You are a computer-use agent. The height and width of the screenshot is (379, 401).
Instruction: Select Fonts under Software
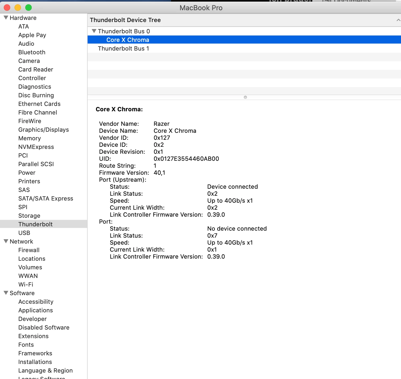pos(26,345)
